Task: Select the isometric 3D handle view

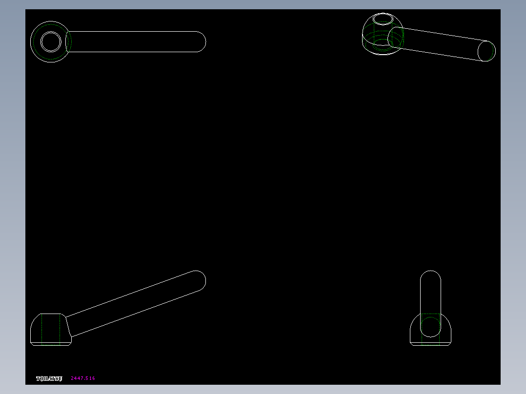Action: click(x=429, y=37)
